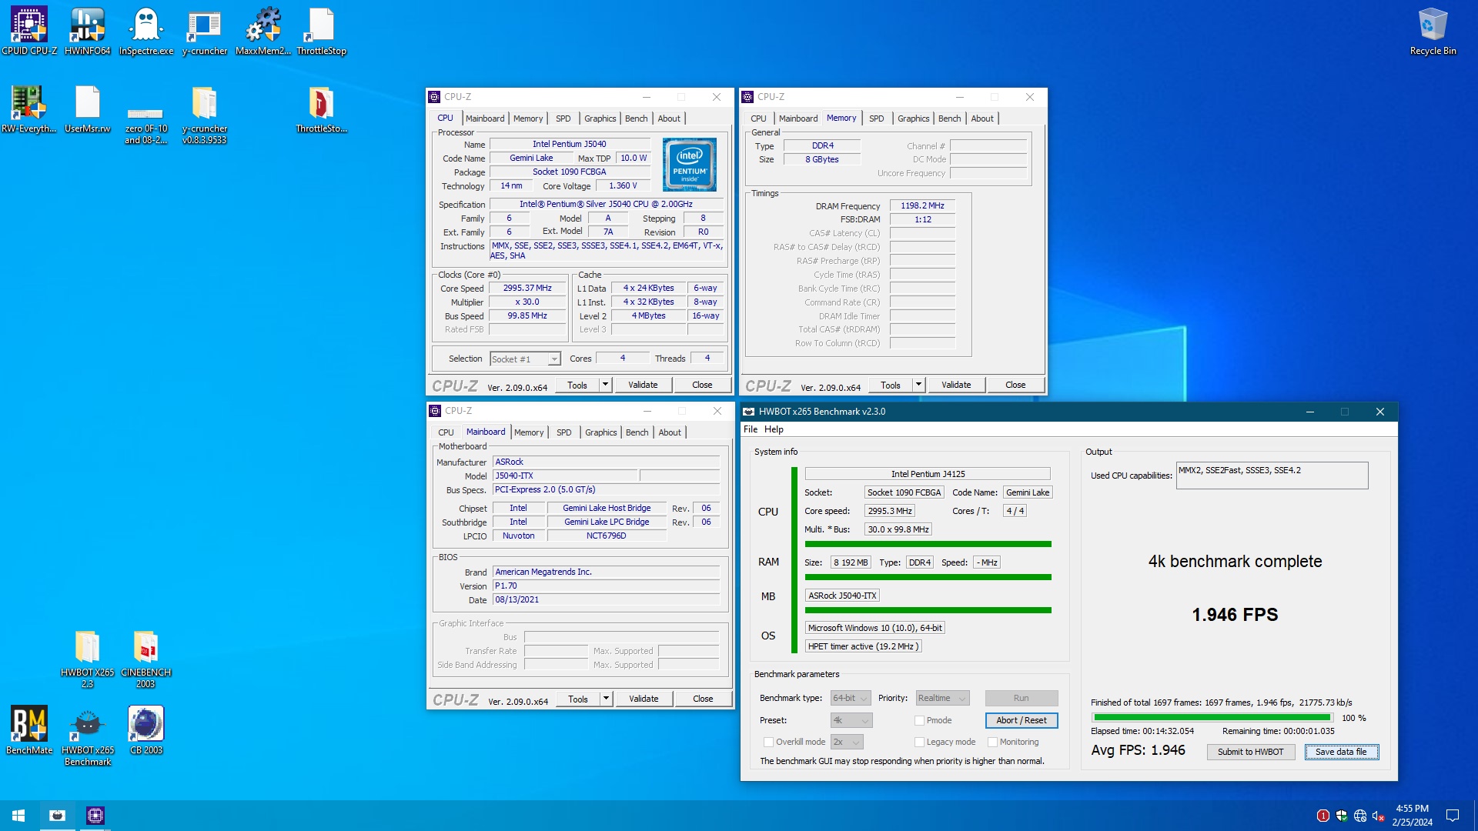Open the CPUID CPU-Z desktop shortcut

(x=29, y=31)
